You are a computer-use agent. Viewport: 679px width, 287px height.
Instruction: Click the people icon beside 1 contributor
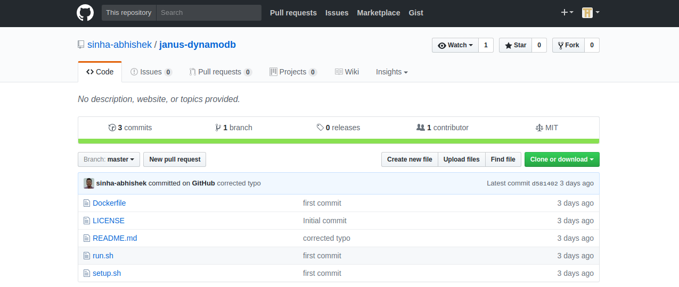tap(421, 128)
